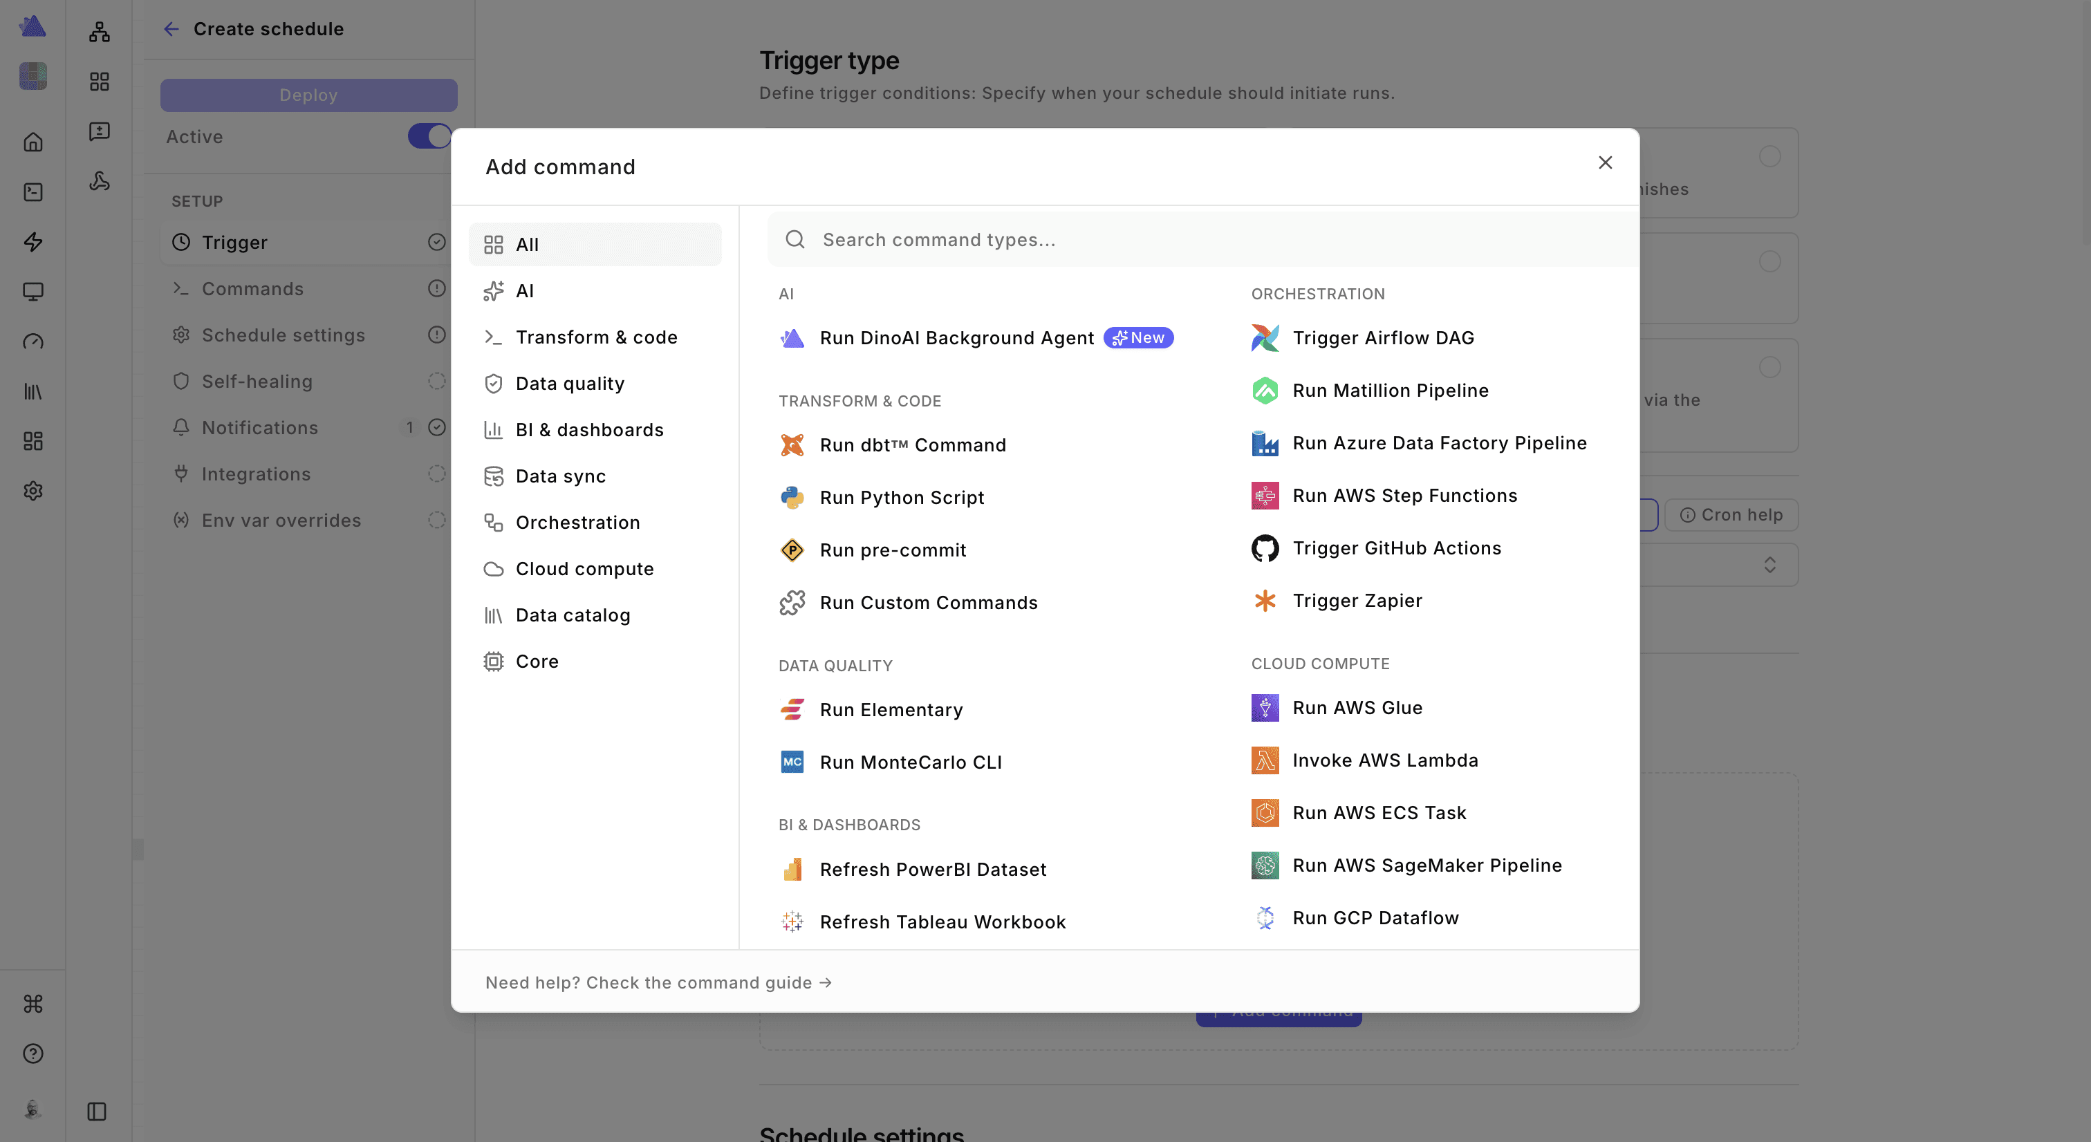This screenshot has height=1142, width=2091.
Task: Choose Run dbt Command
Action: 892,444
